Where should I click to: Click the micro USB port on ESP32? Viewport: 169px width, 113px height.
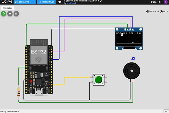[x=39, y=92]
